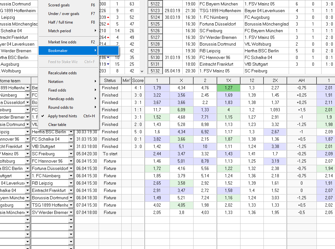Click 2X odds cell 1,093

[x=275, y=110]
